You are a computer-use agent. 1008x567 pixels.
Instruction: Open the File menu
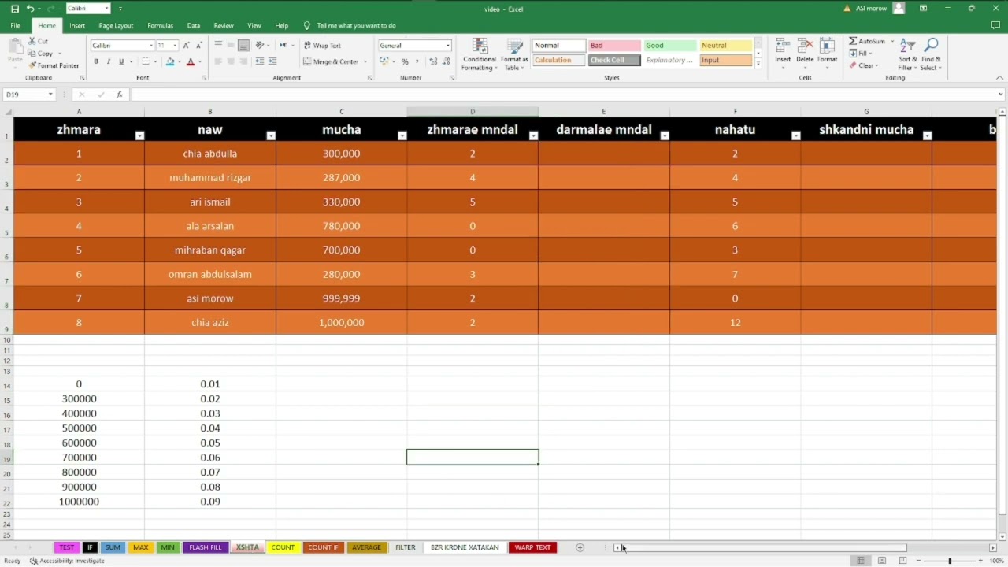(x=15, y=25)
